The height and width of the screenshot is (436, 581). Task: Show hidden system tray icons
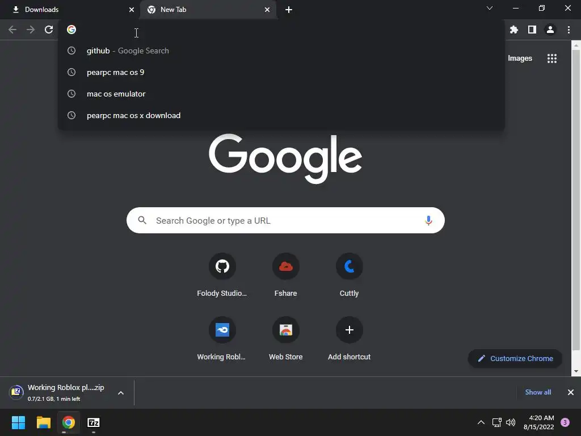[x=481, y=422]
